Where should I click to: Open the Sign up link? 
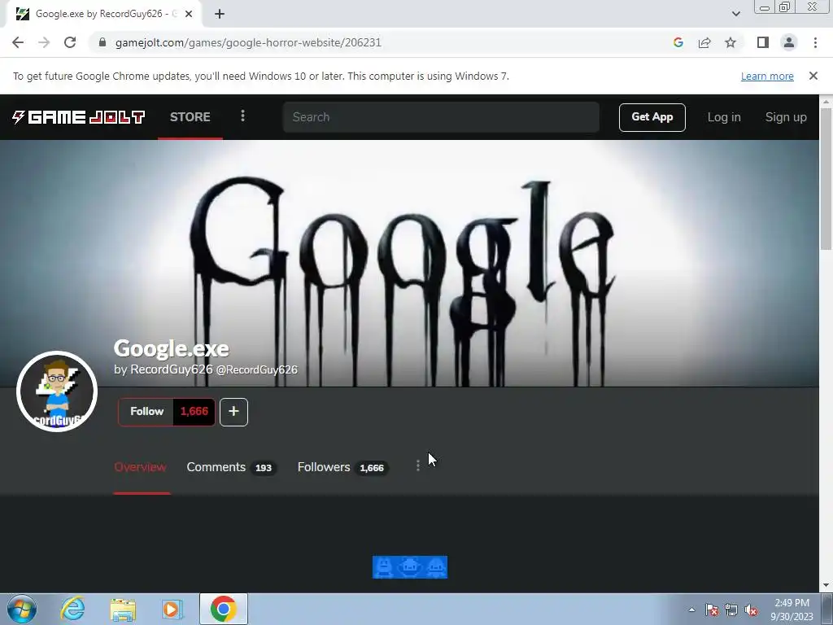point(786,117)
